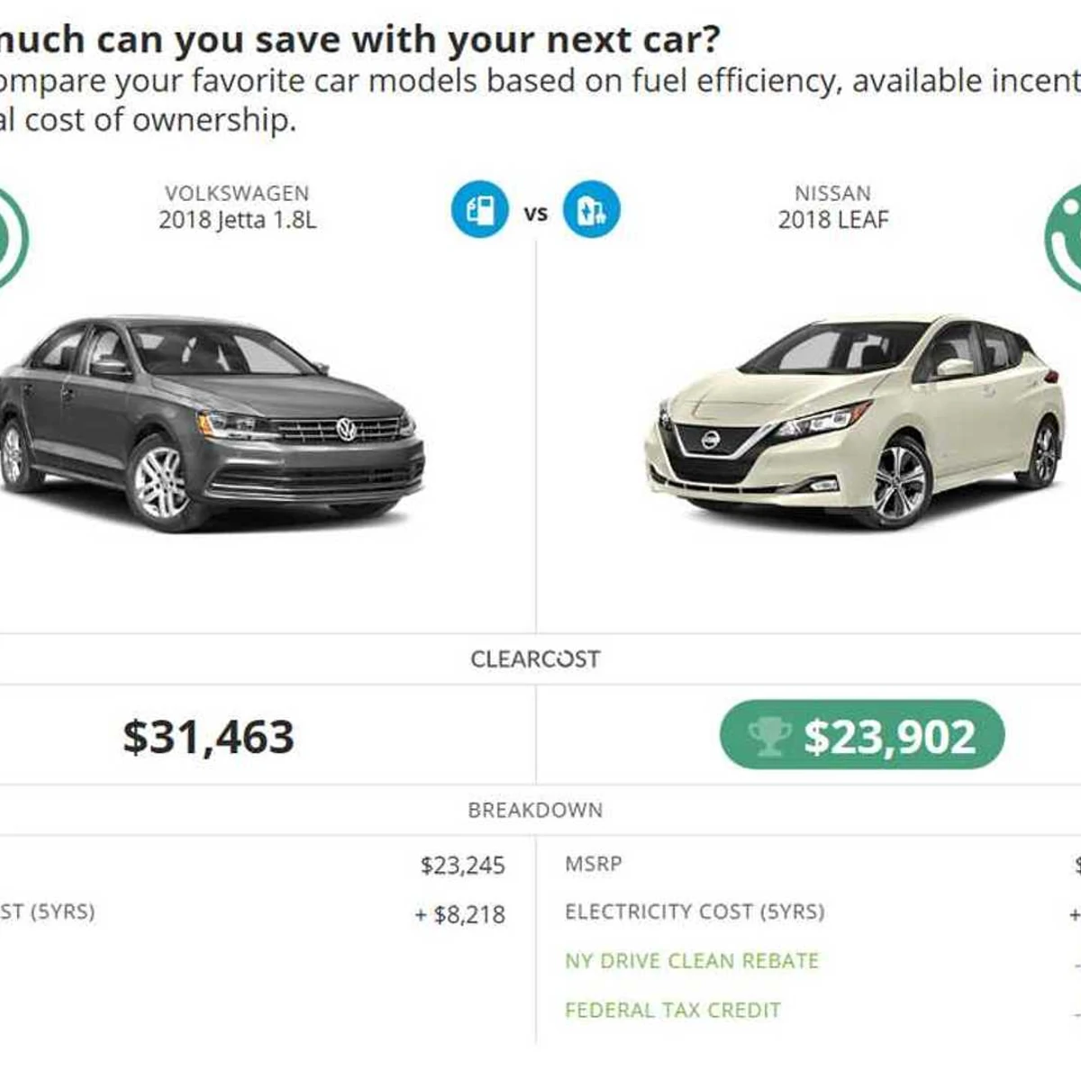Click the blue gas pump fuel icon
The width and height of the screenshot is (1081, 1081).
479,209
